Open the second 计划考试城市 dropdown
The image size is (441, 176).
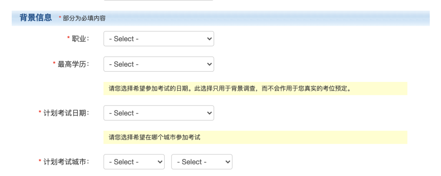202,162
